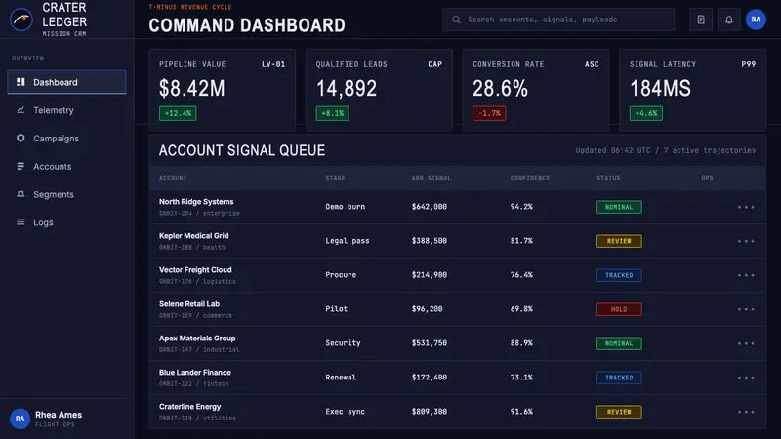Screen dimensions: 781x439
Task: Click NOMINAL status badge for North Ridge Systems
Action: tap(619, 207)
